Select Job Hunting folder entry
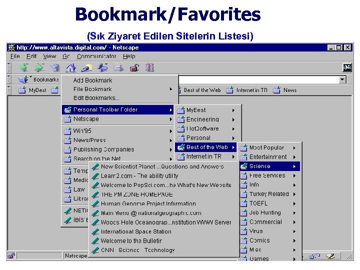The height and width of the screenshot is (270, 360). (x=270, y=213)
